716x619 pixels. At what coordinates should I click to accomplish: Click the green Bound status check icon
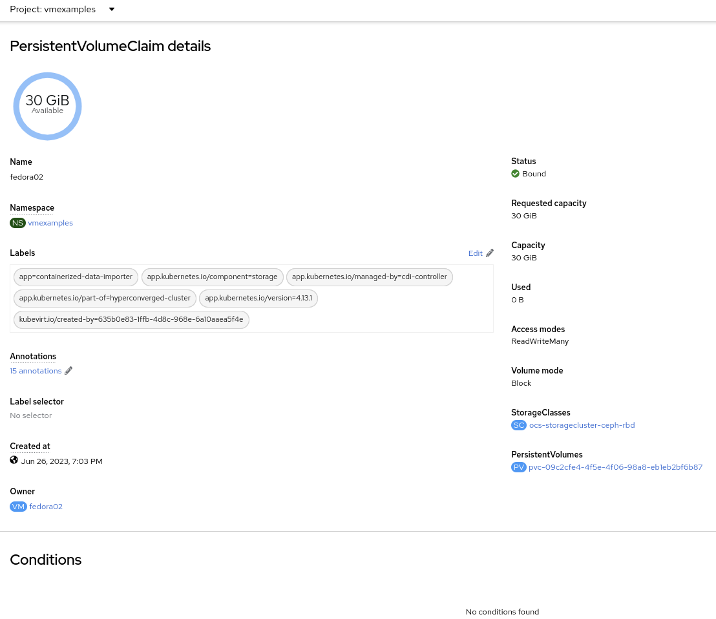(x=515, y=174)
